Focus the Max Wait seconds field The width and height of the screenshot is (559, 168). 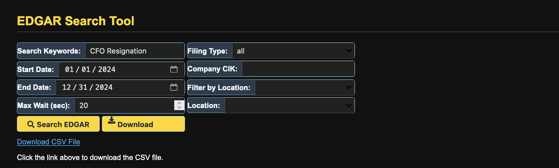coord(124,106)
